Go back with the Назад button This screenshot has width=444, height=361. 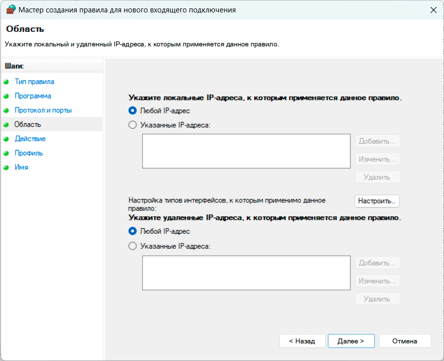coord(303,341)
